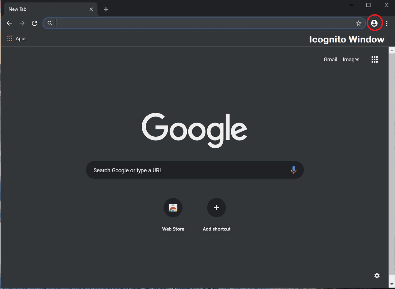Screen dimensions: 395x289
Task: Close the New Tab tab
Action: click(x=91, y=9)
